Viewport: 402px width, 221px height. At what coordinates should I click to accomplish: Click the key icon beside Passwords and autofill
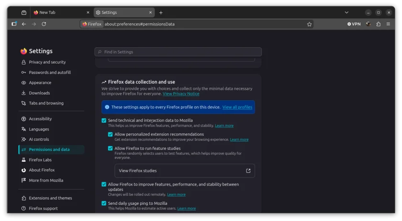coord(23,73)
